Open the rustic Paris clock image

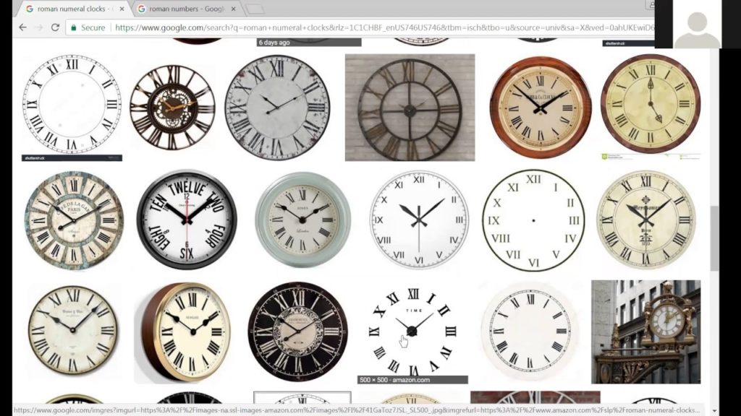(x=74, y=220)
